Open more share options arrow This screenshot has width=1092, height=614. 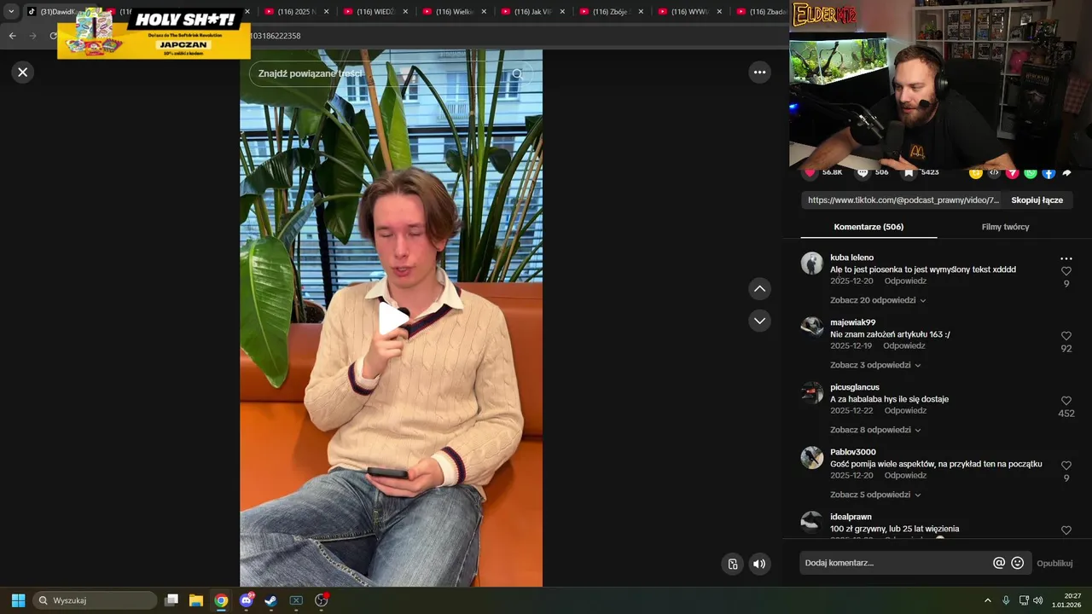coord(1066,173)
